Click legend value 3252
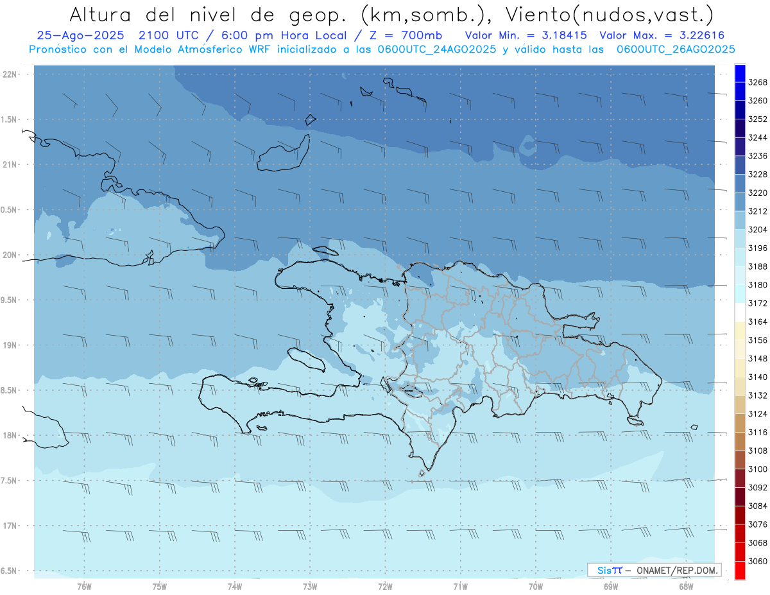Image resolution: width=770 pixels, height=595 pixels. (758, 119)
